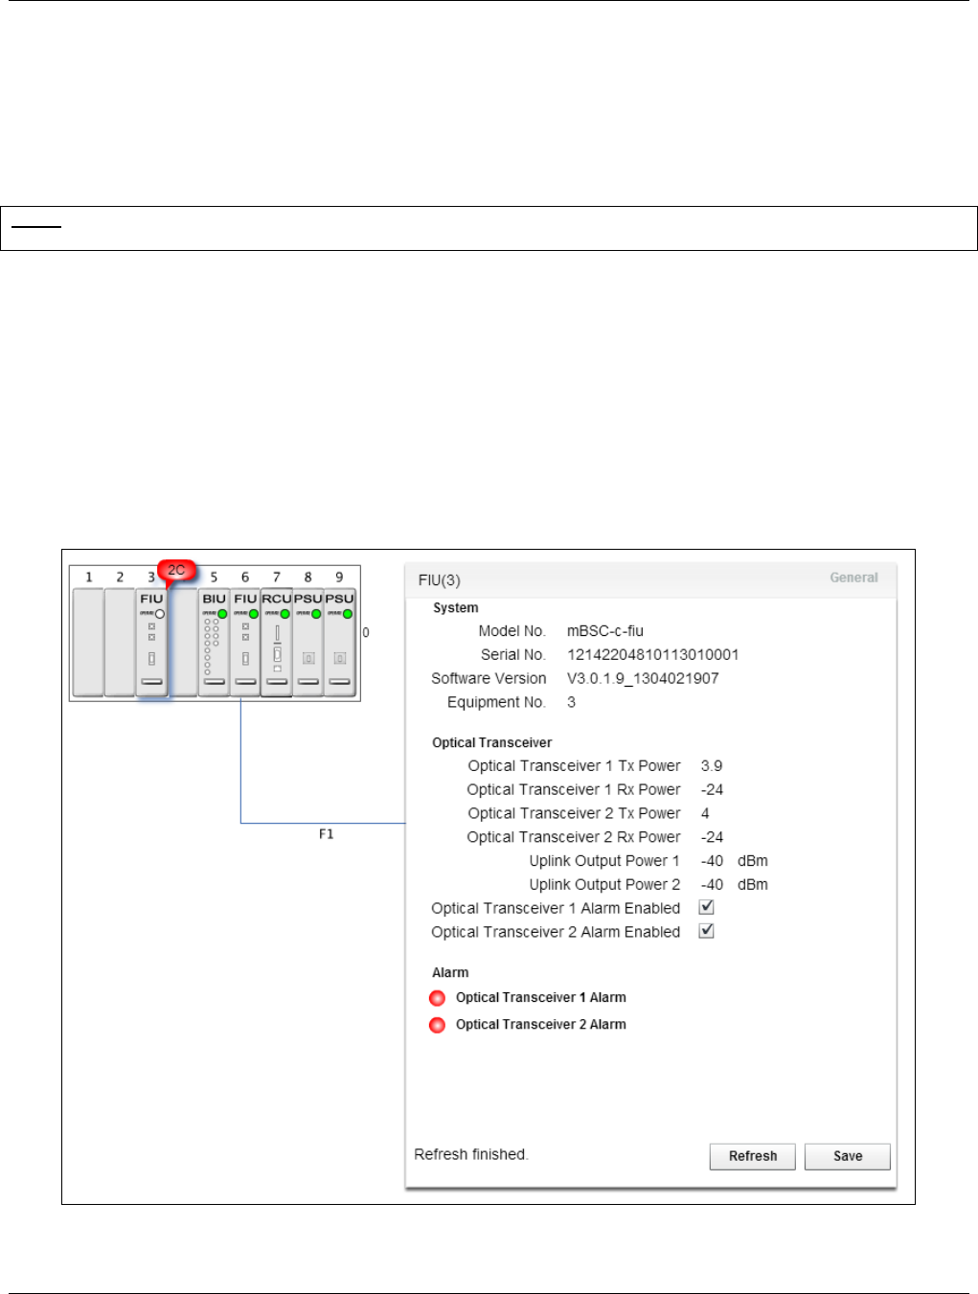Screen dimensions: 978x1294
Task: Select the FIU module in slot 6
Action: (x=245, y=643)
